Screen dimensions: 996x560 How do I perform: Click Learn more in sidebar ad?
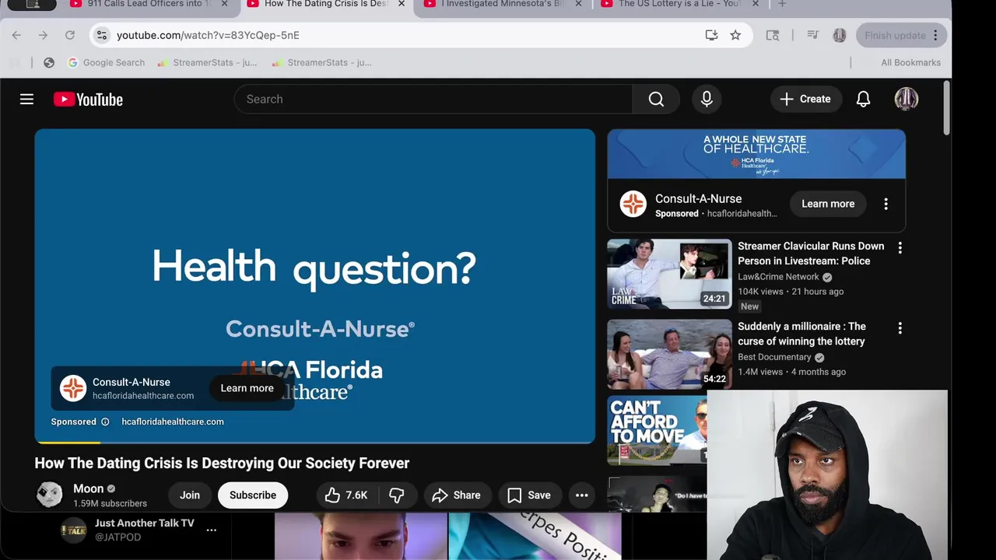[x=828, y=204]
